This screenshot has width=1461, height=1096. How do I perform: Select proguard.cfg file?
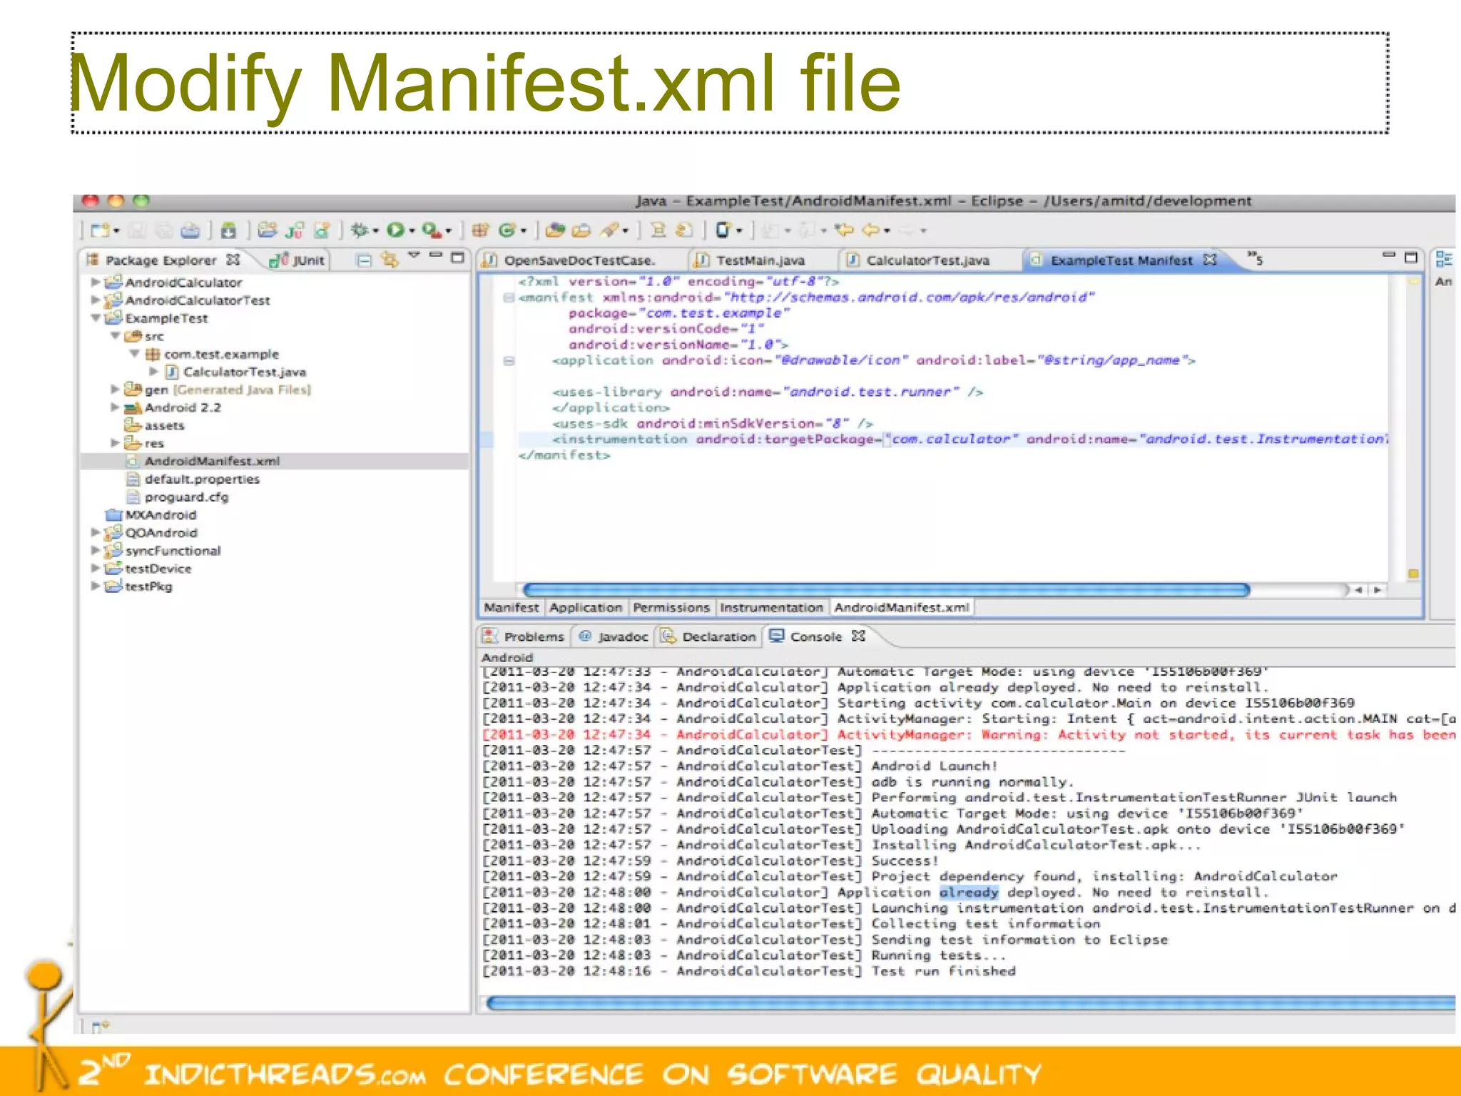186,497
